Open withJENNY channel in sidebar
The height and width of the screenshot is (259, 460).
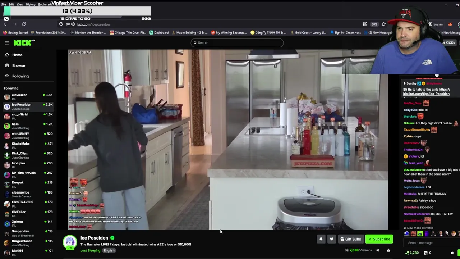28,136
